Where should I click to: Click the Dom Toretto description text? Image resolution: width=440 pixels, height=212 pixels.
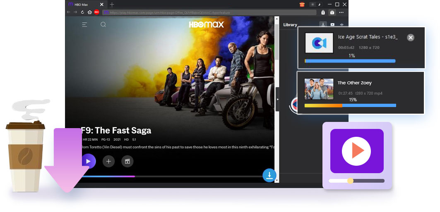click(177, 147)
